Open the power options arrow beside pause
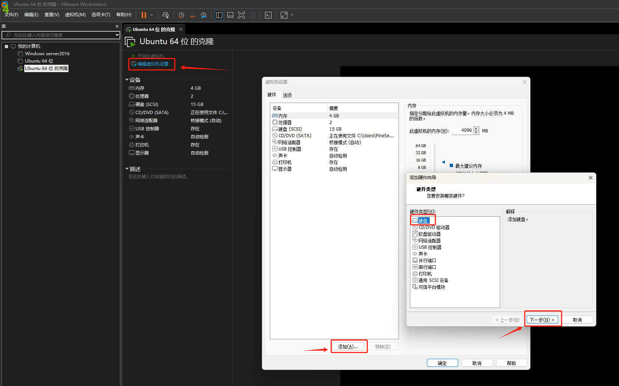Viewport: 619px width, 386px height. tap(152, 15)
